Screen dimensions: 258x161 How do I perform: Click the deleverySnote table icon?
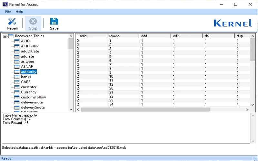point(17,108)
